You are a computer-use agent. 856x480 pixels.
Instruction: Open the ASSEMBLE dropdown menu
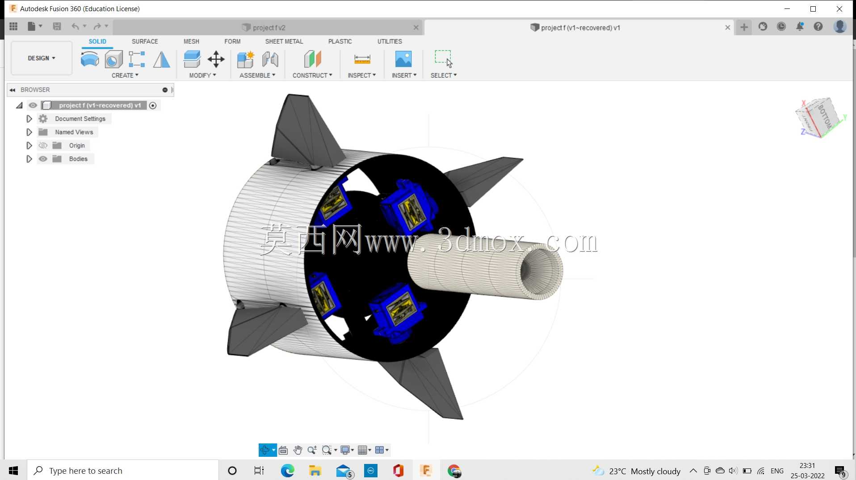coord(257,75)
